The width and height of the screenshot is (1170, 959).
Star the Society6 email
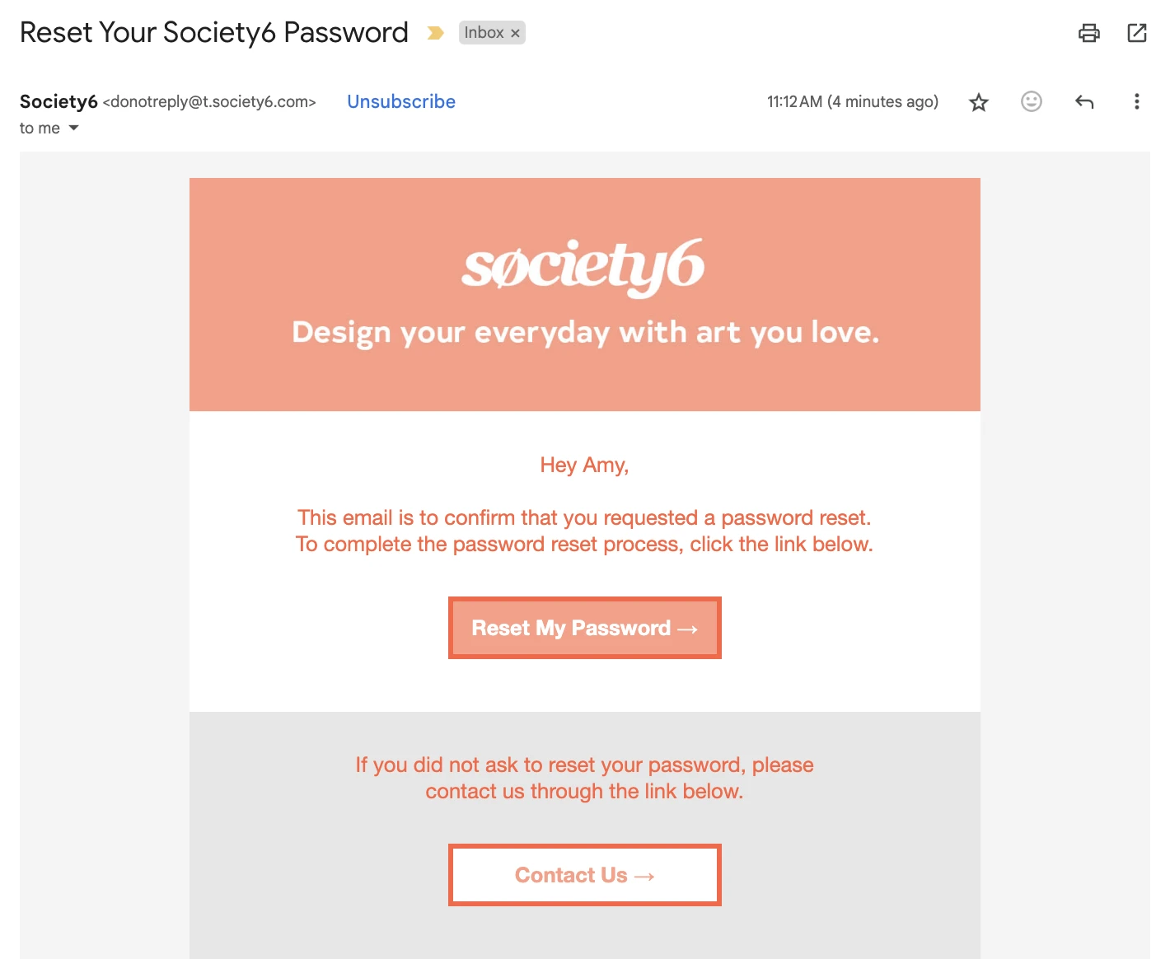tap(979, 102)
